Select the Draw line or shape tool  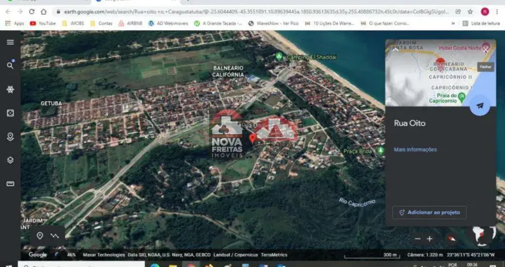pyautogui.click(x=55, y=236)
